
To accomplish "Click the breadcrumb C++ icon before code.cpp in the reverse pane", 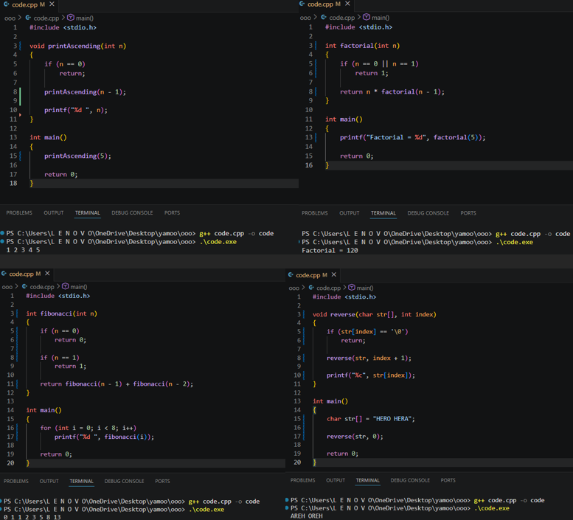I will click(x=311, y=288).
